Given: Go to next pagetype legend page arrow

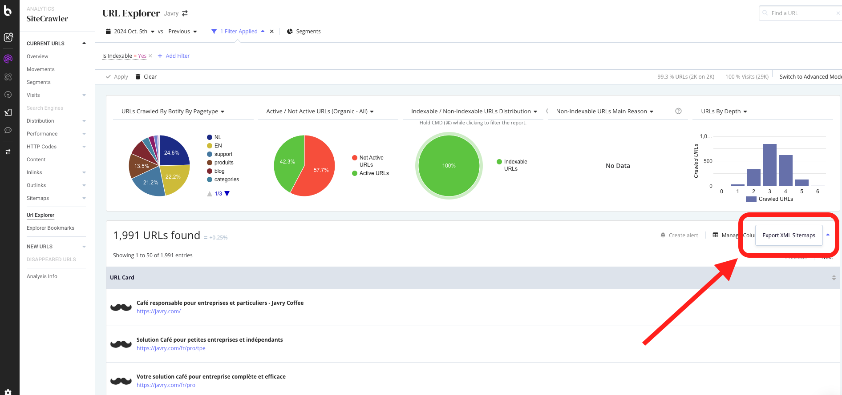Looking at the screenshot, I should click(x=227, y=194).
